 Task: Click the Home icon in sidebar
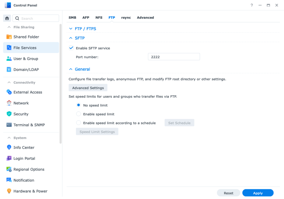[7, 18]
